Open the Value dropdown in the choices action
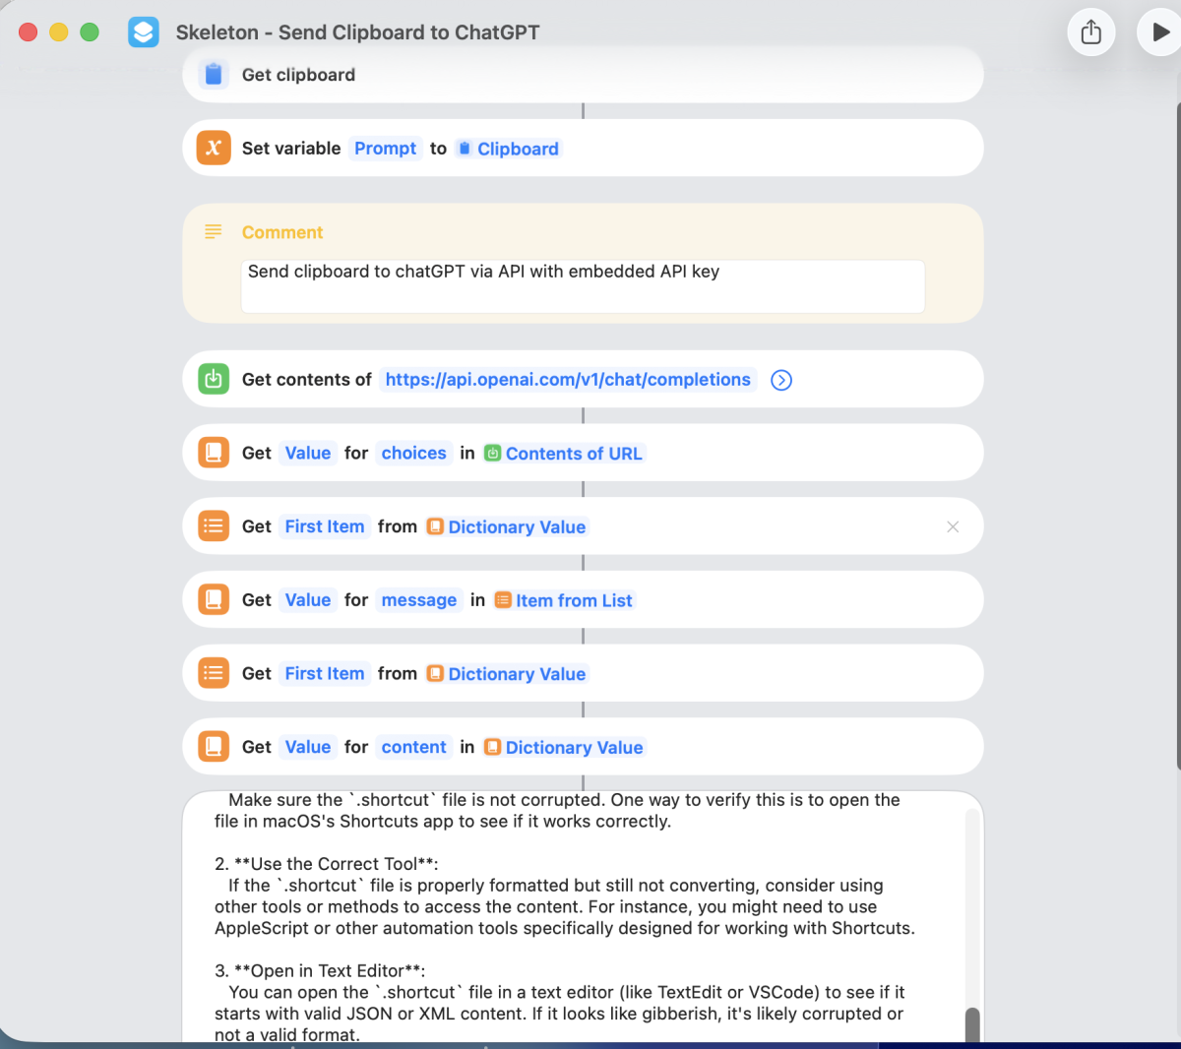The height and width of the screenshot is (1049, 1181). point(308,453)
